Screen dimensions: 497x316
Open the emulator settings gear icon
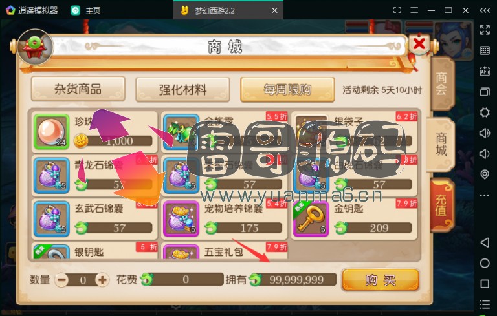click(485, 112)
